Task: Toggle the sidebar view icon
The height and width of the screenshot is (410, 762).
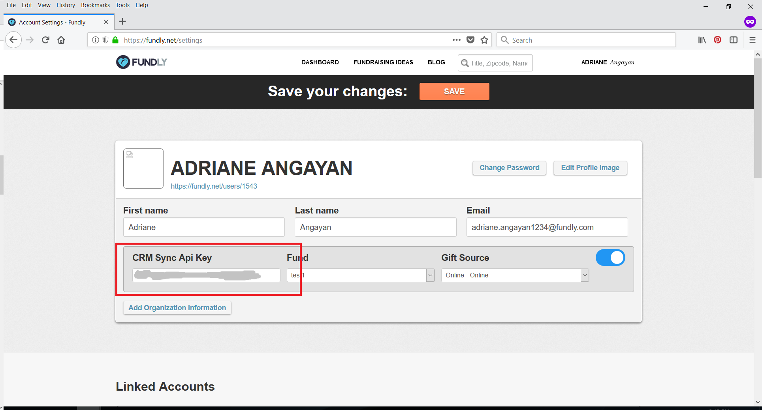Action: pyautogui.click(x=734, y=40)
